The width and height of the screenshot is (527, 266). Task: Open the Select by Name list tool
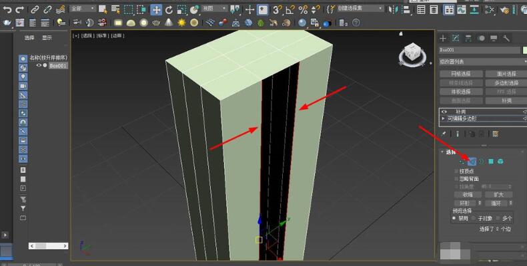[x=115, y=10]
